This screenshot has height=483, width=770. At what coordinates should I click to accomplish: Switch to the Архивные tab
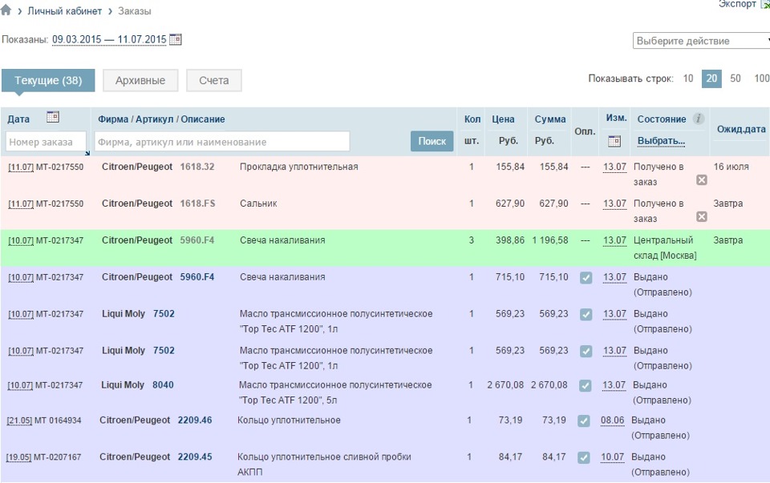pyautogui.click(x=140, y=81)
